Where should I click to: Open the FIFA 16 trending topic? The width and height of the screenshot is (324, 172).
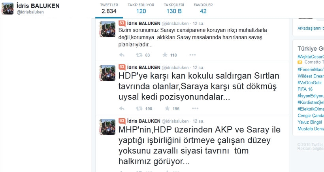(x=305, y=89)
